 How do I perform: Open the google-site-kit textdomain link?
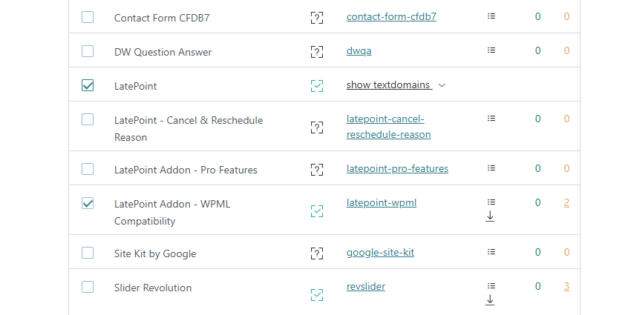(380, 252)
